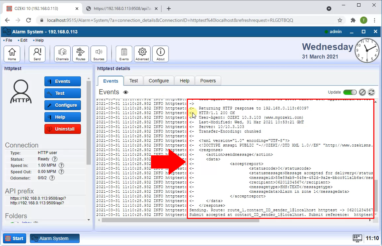The height and width of the screenshot is (246, 382).
Task: Select the Events tab in httptest details
Action: click(x=111, y=81)
